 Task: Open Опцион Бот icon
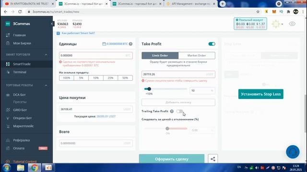pos(8,118)
